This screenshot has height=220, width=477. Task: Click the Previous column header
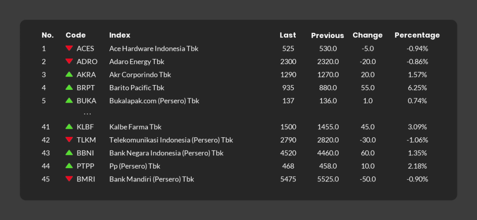coord(328,36)
